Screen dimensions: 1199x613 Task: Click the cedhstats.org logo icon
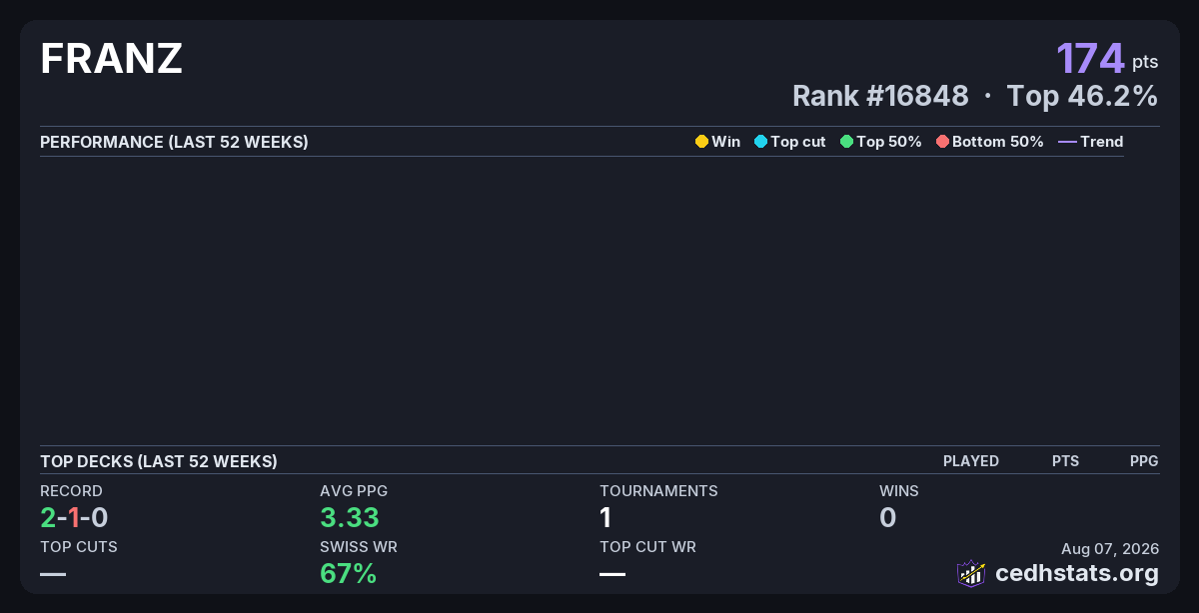tap(971, 573)
